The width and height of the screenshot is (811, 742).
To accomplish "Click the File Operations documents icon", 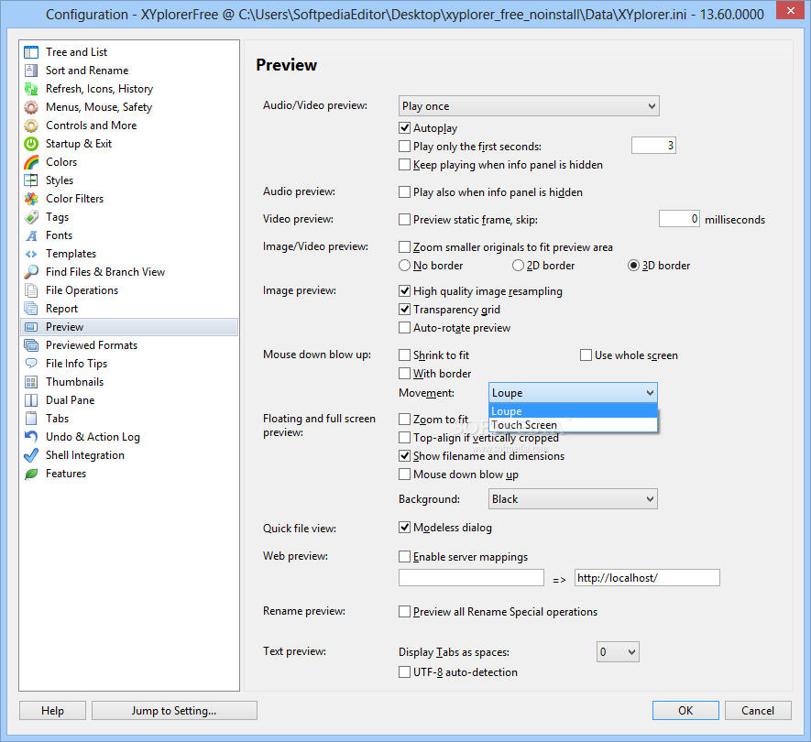I will (x=31, y=290).
